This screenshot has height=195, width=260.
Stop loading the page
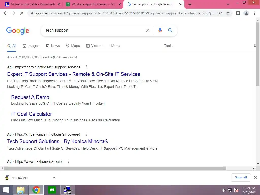pos(22,13)
